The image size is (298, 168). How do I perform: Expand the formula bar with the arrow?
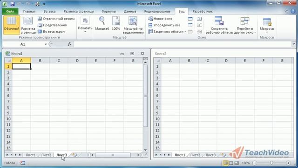click(x=294, y=44)
